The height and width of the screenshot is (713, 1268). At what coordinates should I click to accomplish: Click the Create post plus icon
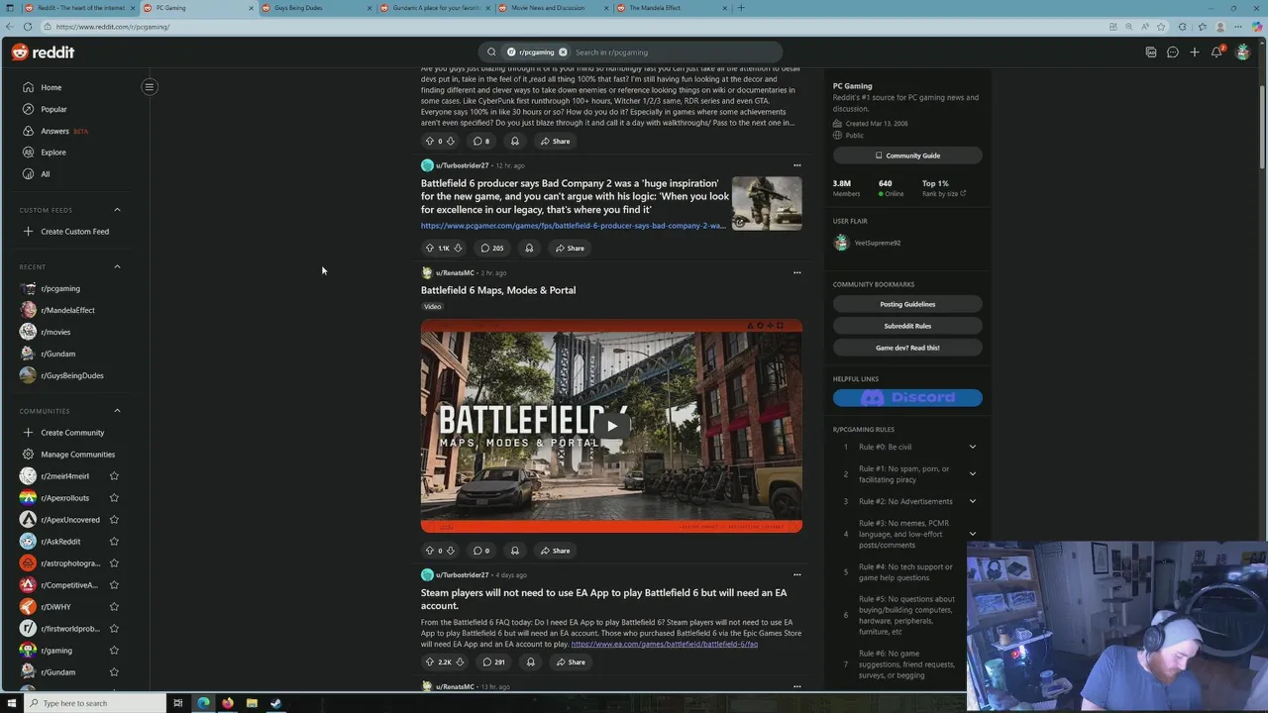pos(1194,51)
